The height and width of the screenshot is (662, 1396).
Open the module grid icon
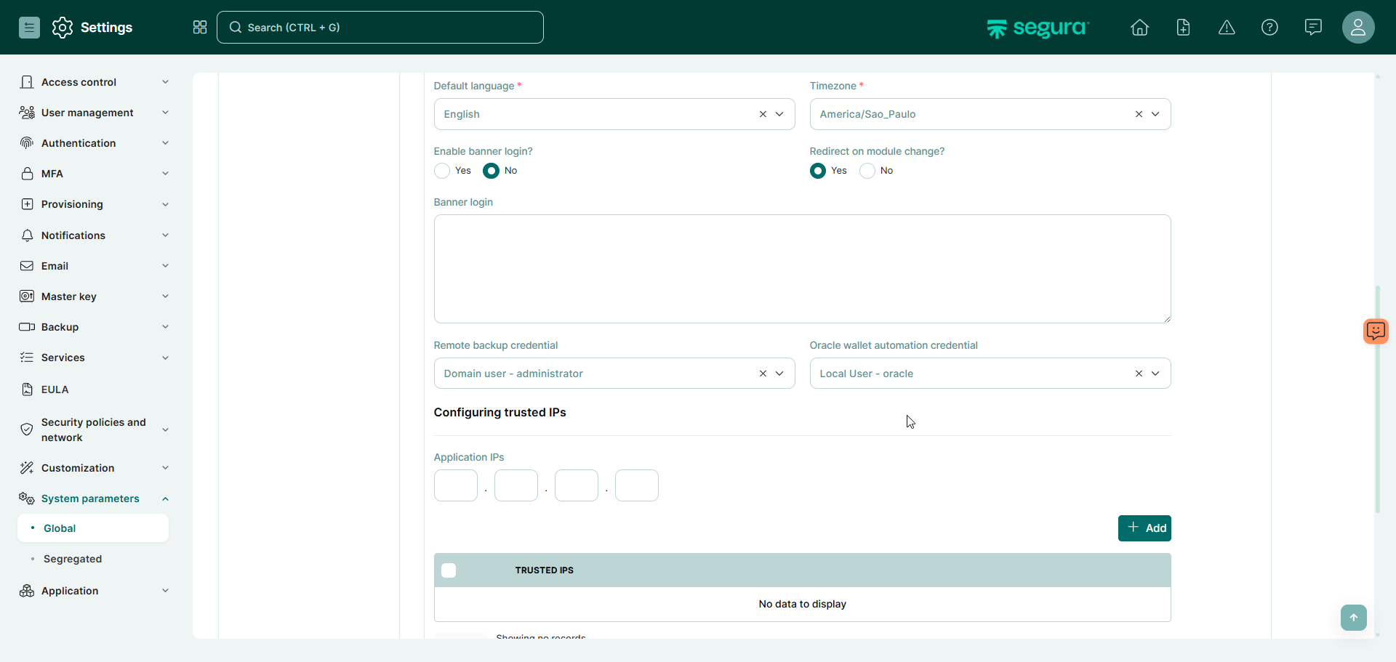pos(200,28)
